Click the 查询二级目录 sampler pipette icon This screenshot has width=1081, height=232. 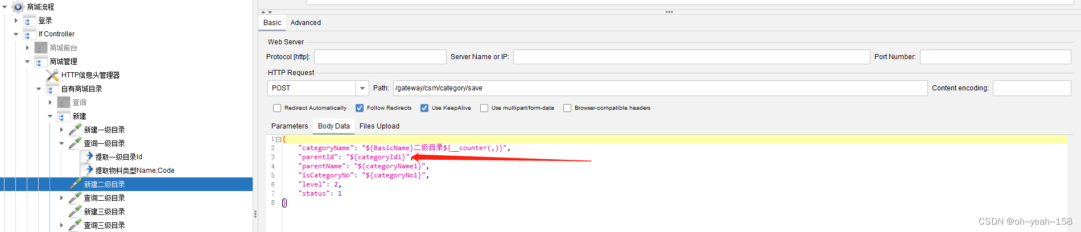(x=75, y=198)
